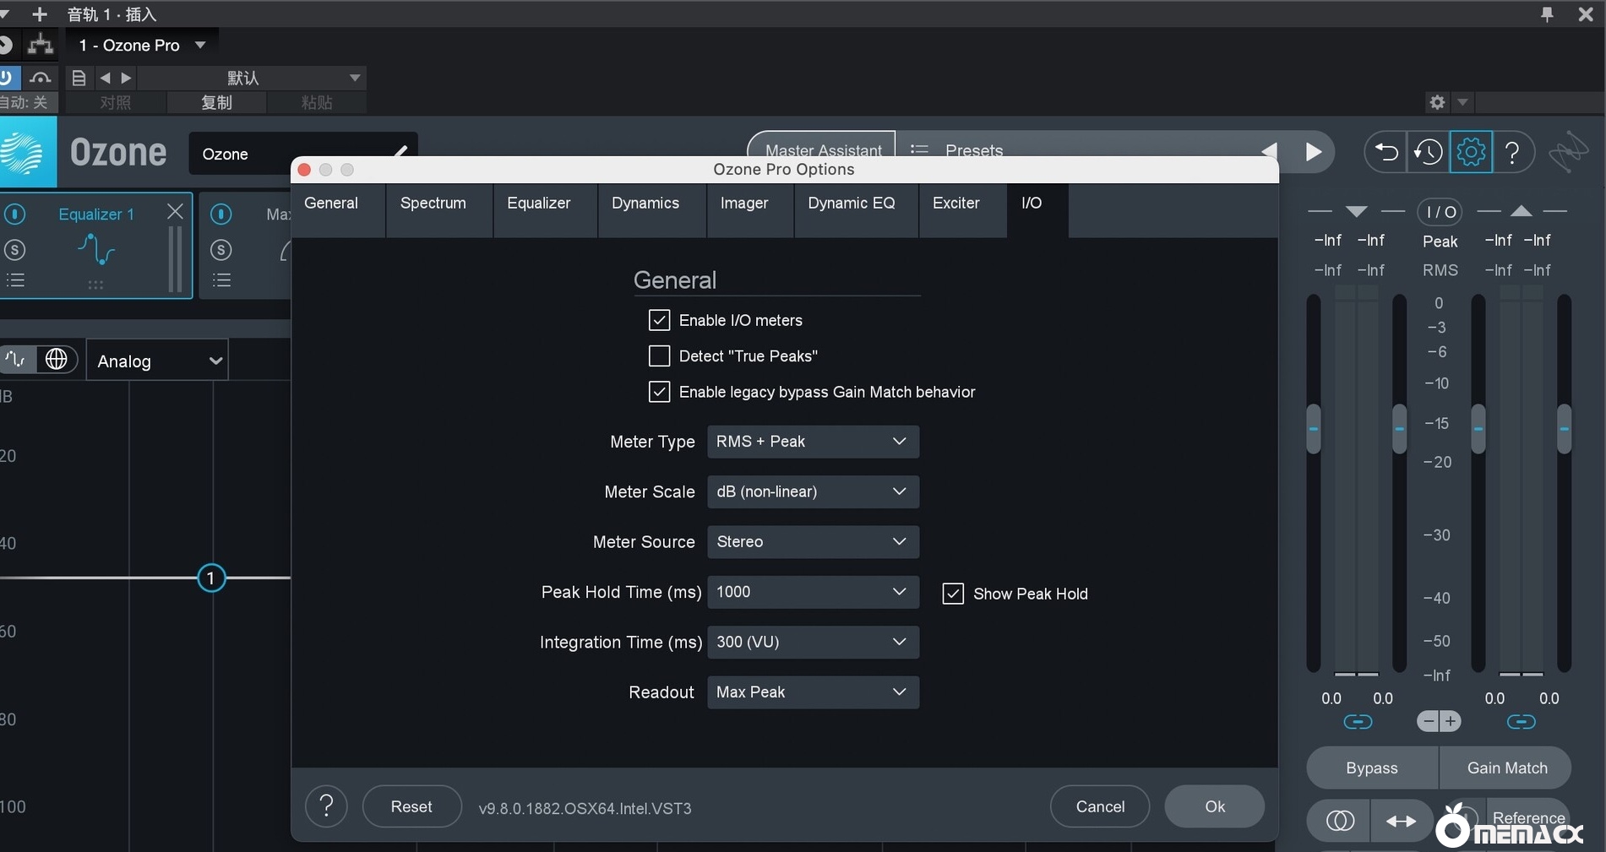1606x852 pixels.
Task: Uncheck the Show Peak Hold checkbox
Action: pyautogui.click(x=953, y=594)
